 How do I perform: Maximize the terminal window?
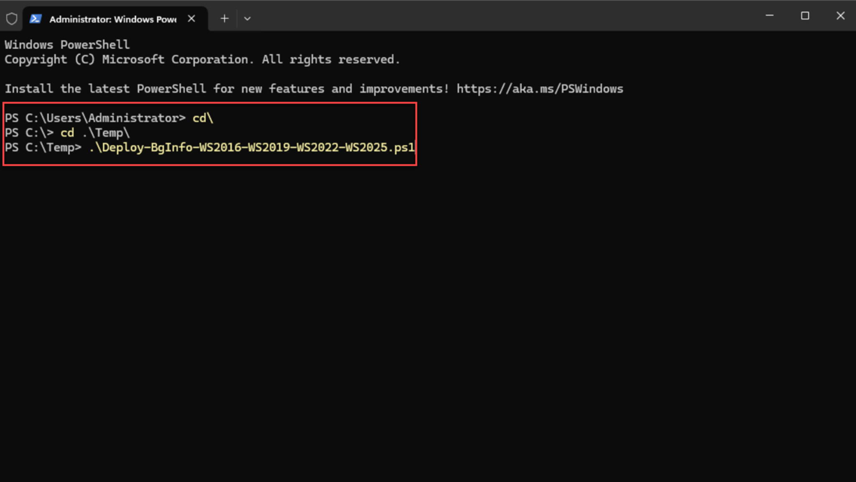pos(805,16)
